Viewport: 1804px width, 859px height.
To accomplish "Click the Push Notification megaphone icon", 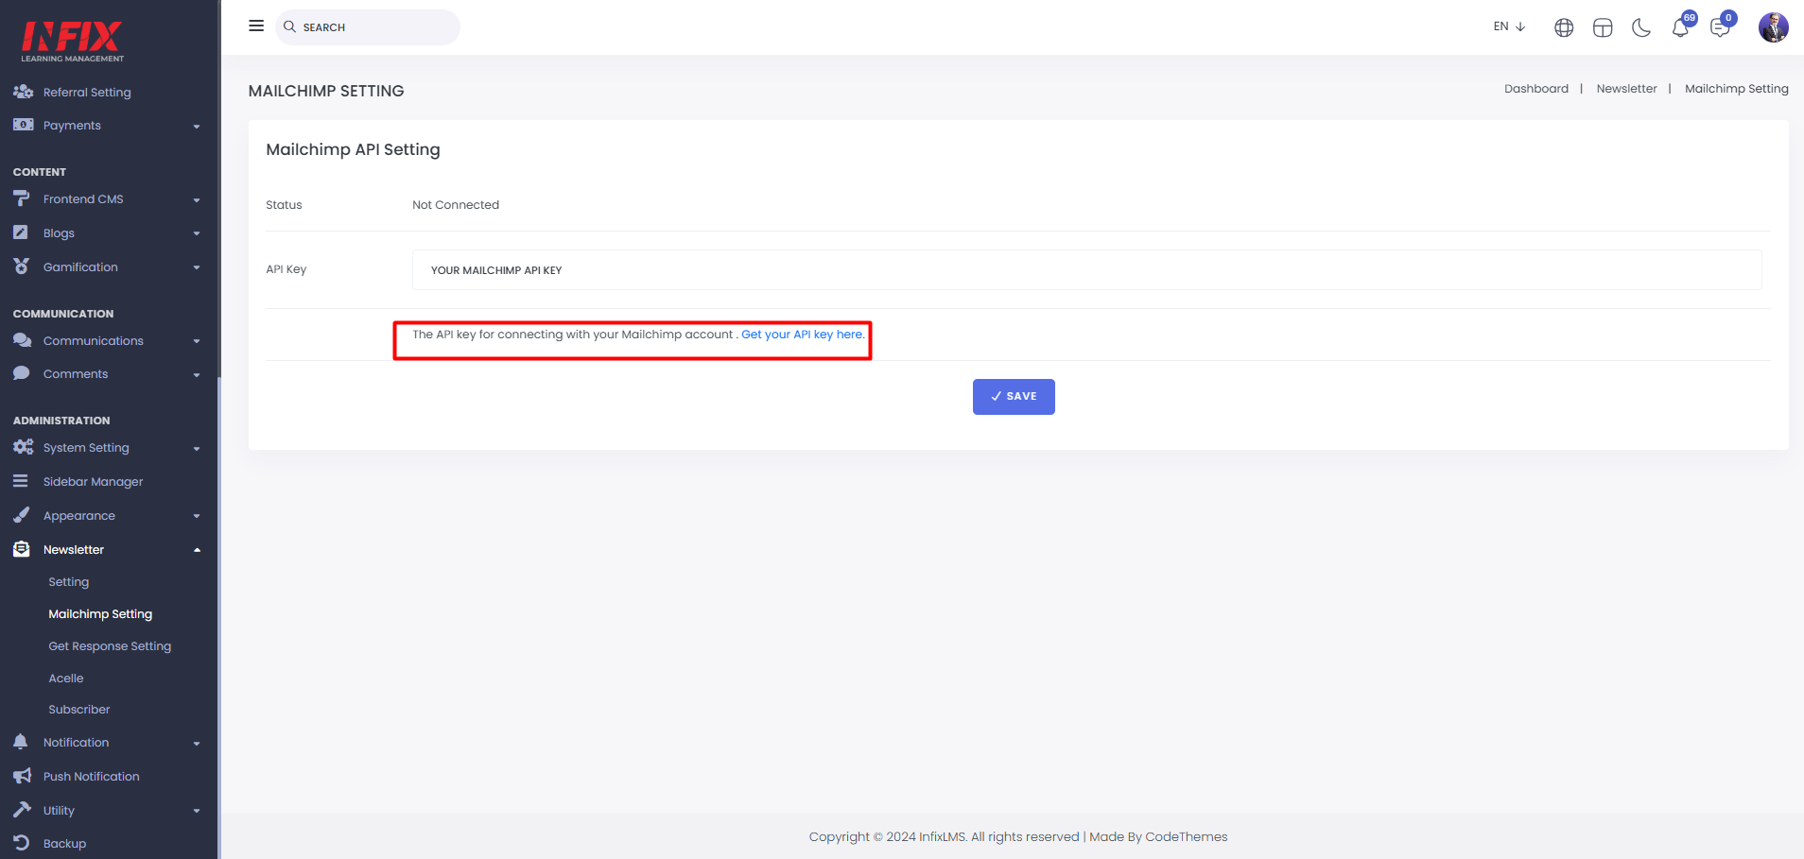I will click(22, 776).
